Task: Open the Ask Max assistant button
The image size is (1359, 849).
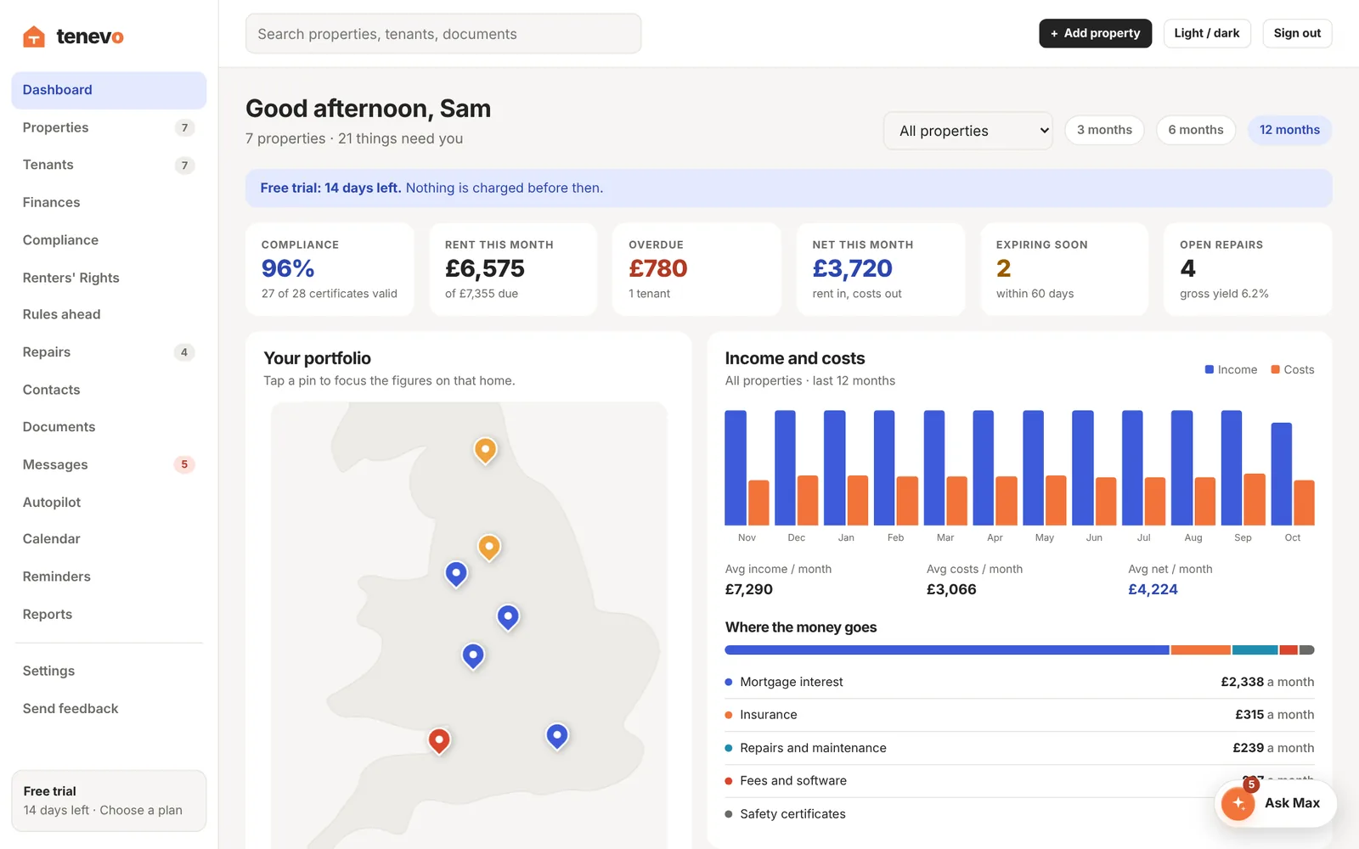Action: click(x=1276, y=803)
